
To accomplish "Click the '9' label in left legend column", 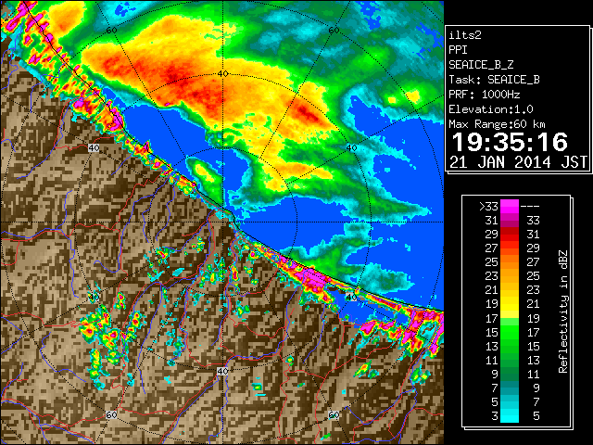I will tap(495, 375).
